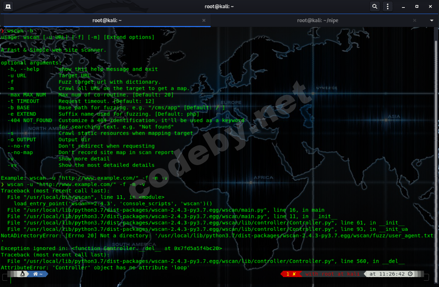Click the terminal input cursor line
The width and height of the screenshot is (439, 287).
point(11,281)
